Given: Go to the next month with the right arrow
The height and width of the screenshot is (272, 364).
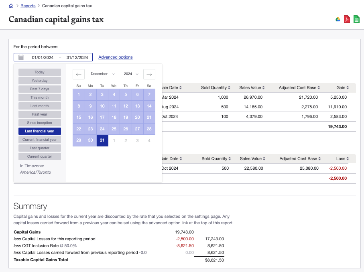Looking at the screenshot, I should (x=149, y=74).
